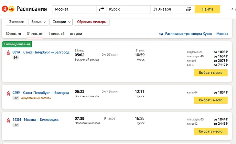
Task: Show the все дни schedule tab
Action: [x=76, y=34]
